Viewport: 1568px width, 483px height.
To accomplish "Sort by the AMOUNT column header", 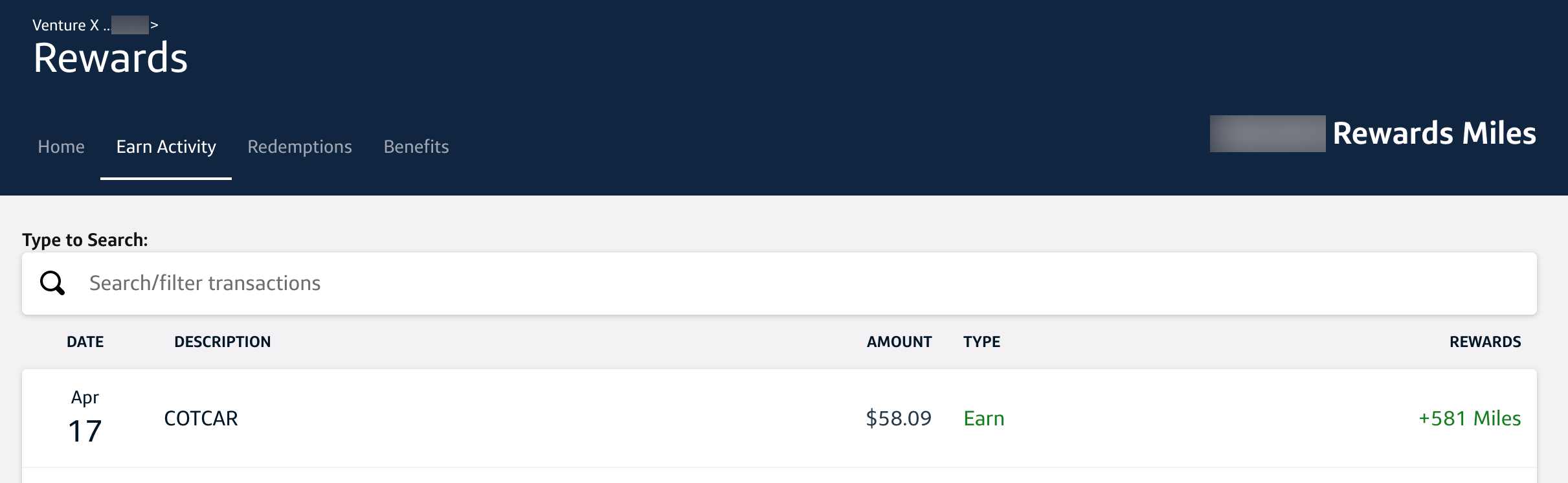I will point(899,342).
